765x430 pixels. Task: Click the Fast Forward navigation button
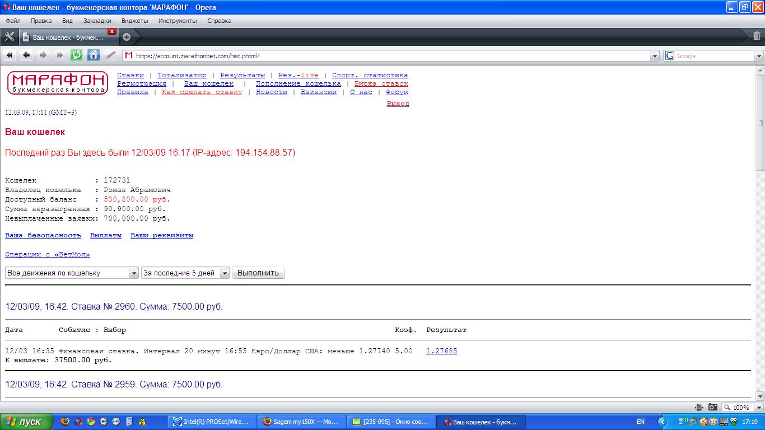tap(60, 55)
